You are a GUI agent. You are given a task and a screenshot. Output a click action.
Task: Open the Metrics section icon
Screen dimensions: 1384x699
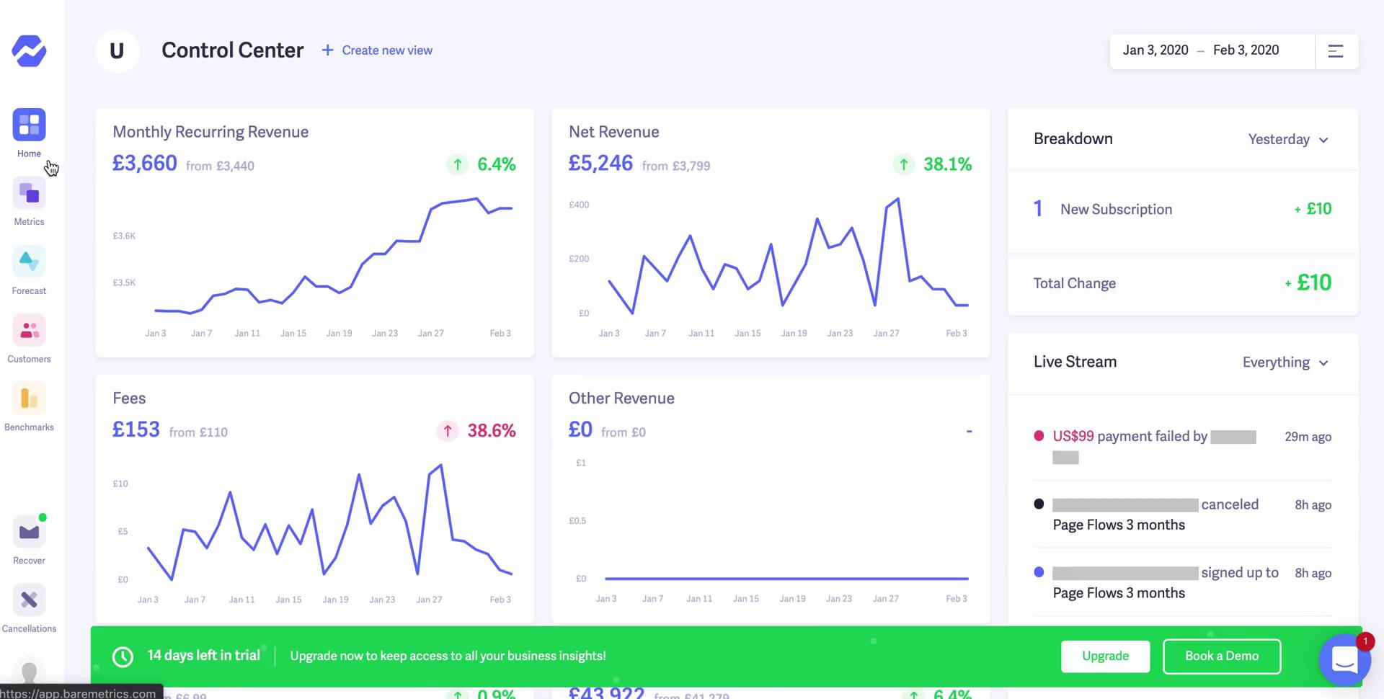[x=29, y=193]
